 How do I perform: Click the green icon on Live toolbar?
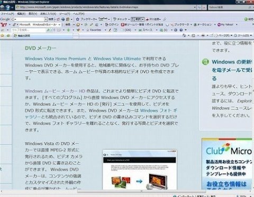(x=68, y=30)
